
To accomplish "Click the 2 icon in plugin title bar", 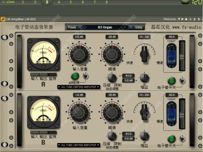I will (x=194, y=19).
